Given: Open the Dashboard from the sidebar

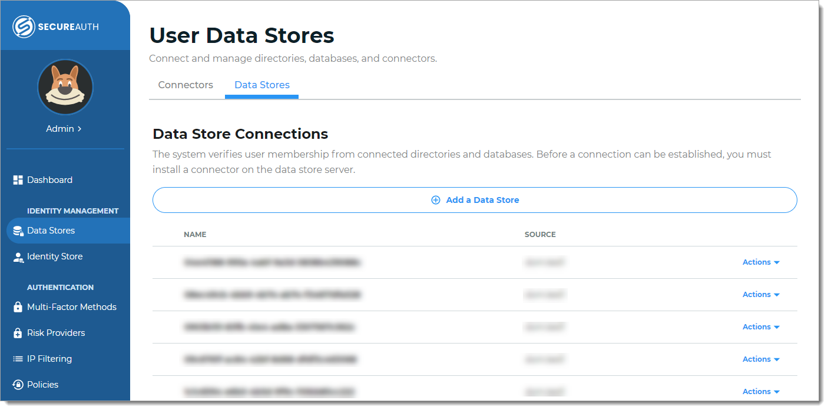Looking at the screenshot, I should [49, 179].
